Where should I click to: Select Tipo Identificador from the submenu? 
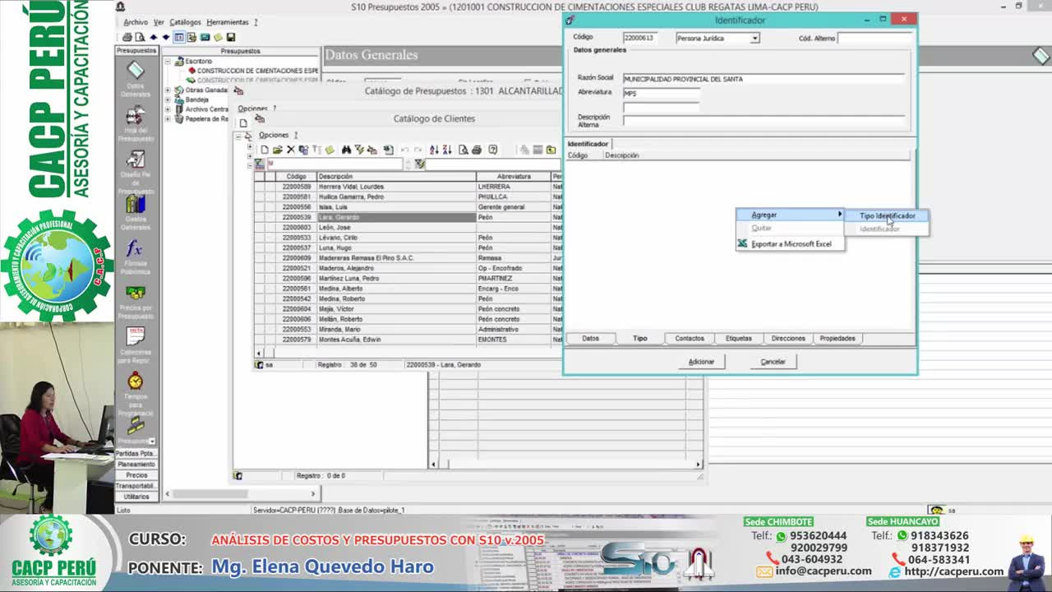tap(887, 216)
